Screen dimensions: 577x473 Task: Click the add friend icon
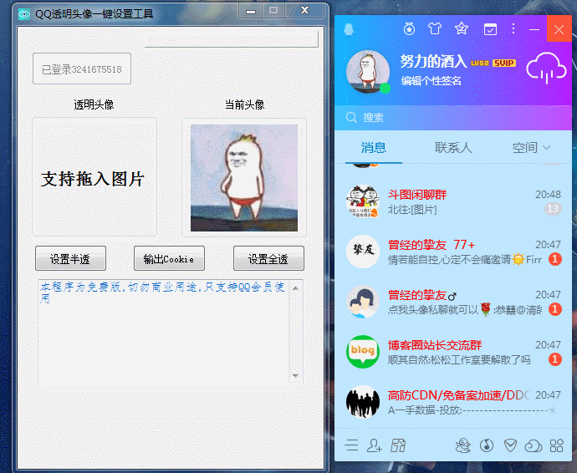(x=375, y=445)
